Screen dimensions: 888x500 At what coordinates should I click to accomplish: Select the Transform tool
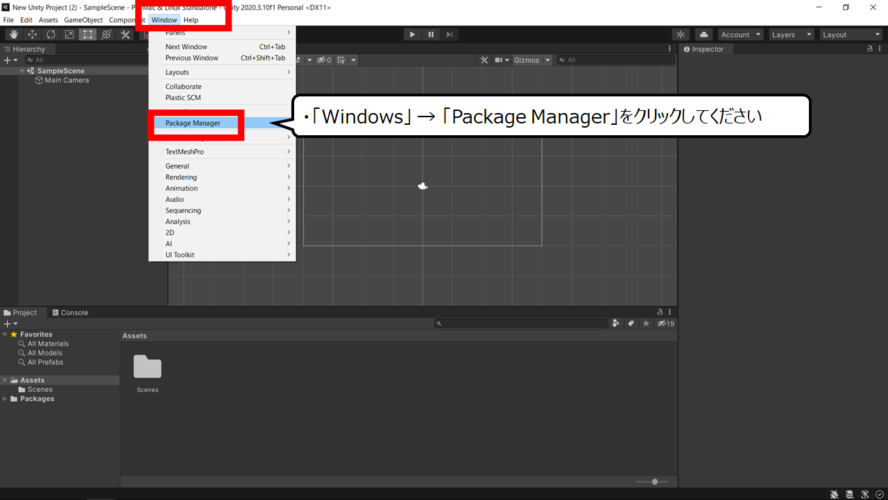tap(106, 35)
